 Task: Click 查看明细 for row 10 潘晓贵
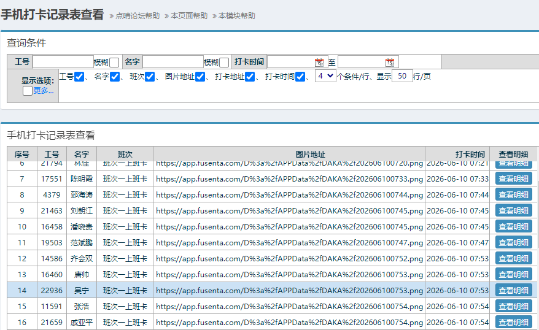pos(514,226)
